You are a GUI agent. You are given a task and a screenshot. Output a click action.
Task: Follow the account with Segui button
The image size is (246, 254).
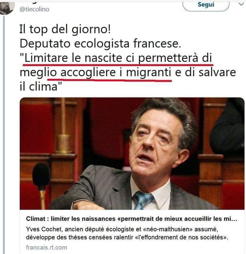[206, 5]
